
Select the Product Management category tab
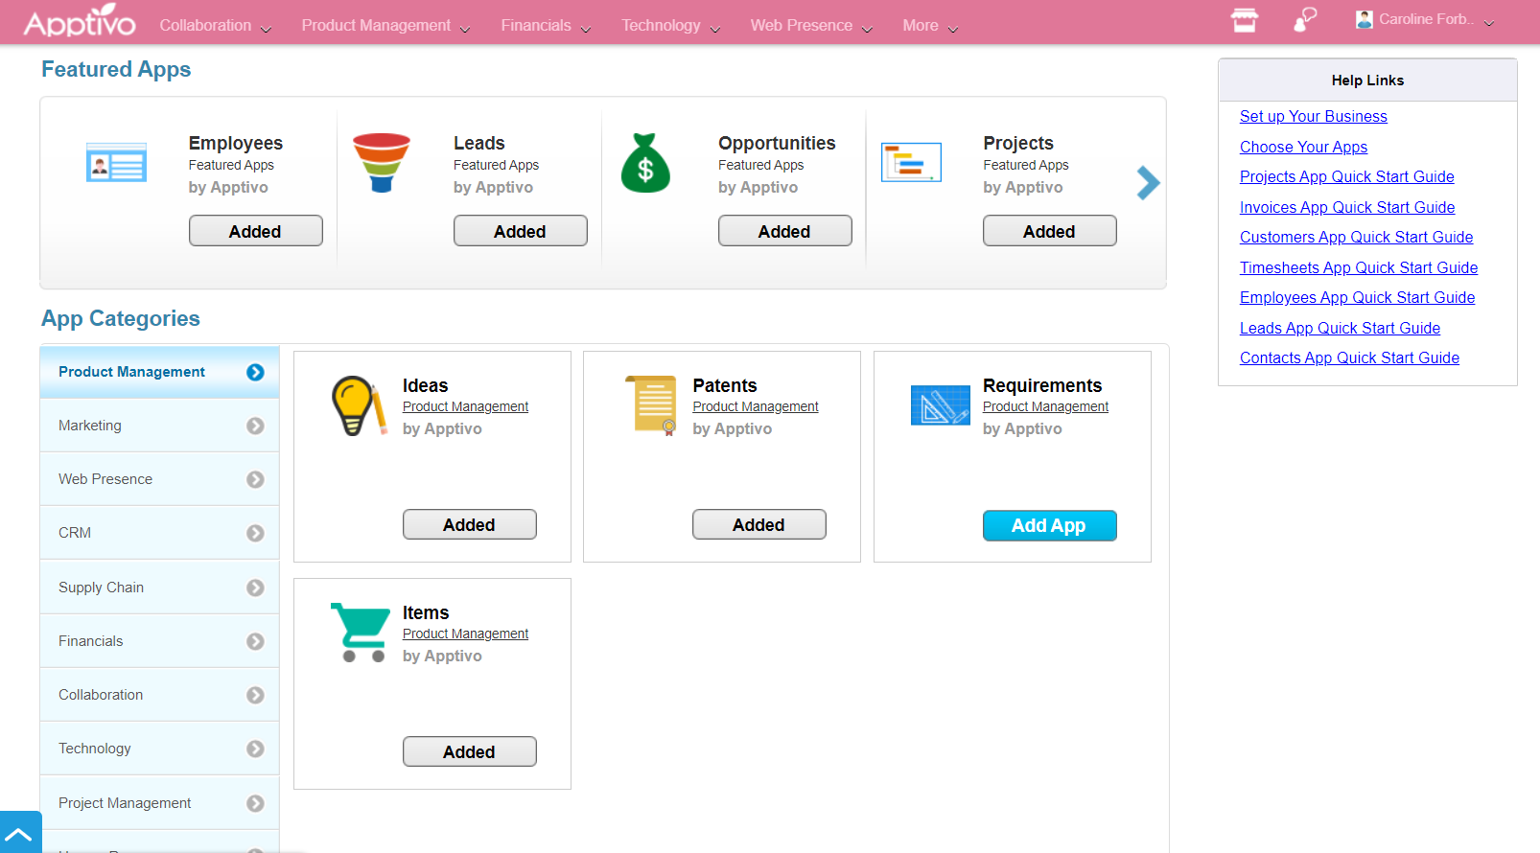(x=159, y=372)
